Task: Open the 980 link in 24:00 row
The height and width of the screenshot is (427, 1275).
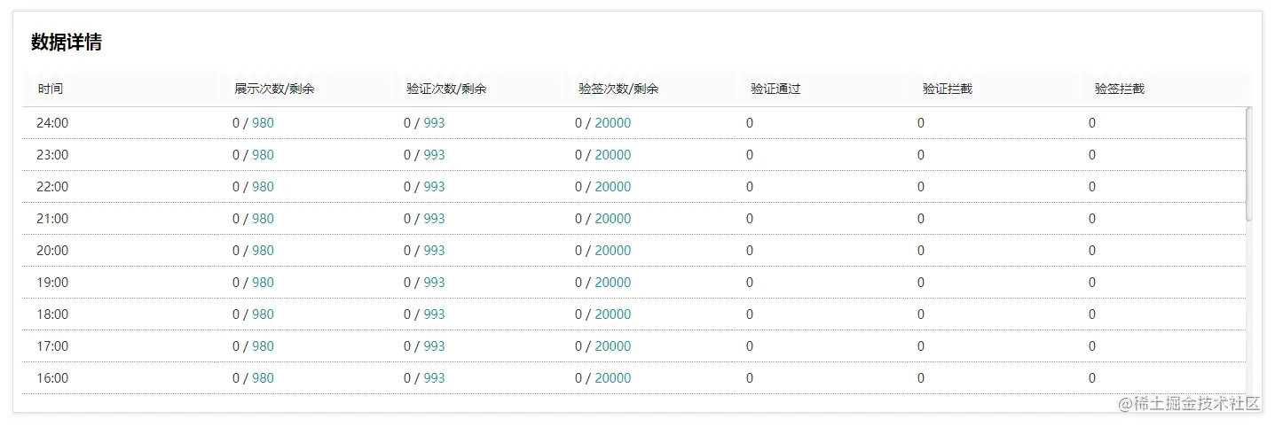Action: click(x=263, y=123)
